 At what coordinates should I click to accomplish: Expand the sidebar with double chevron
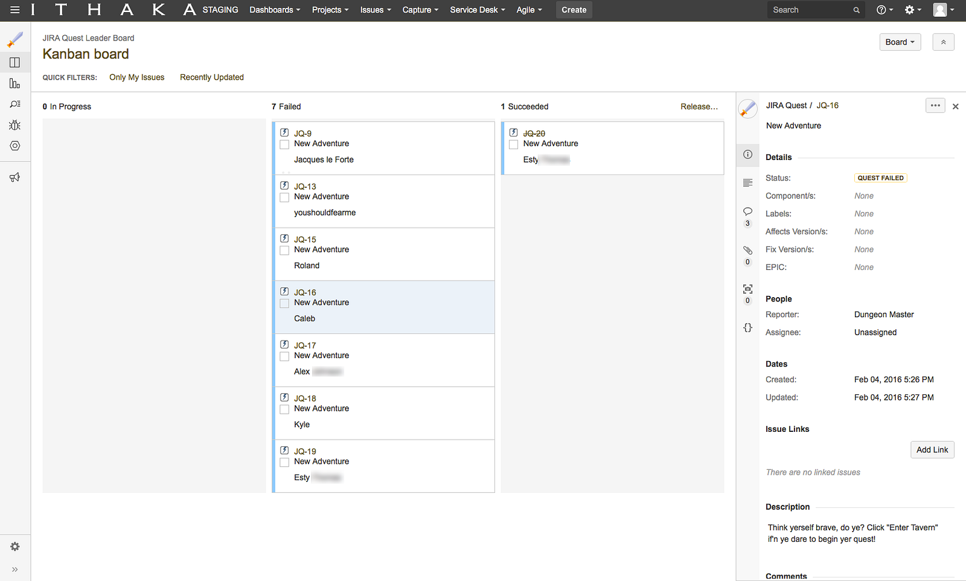pos(15,569)
